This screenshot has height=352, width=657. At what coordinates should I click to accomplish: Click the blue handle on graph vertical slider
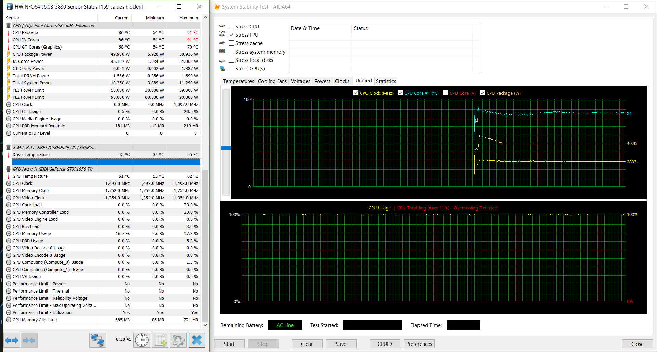pos(226,148)
